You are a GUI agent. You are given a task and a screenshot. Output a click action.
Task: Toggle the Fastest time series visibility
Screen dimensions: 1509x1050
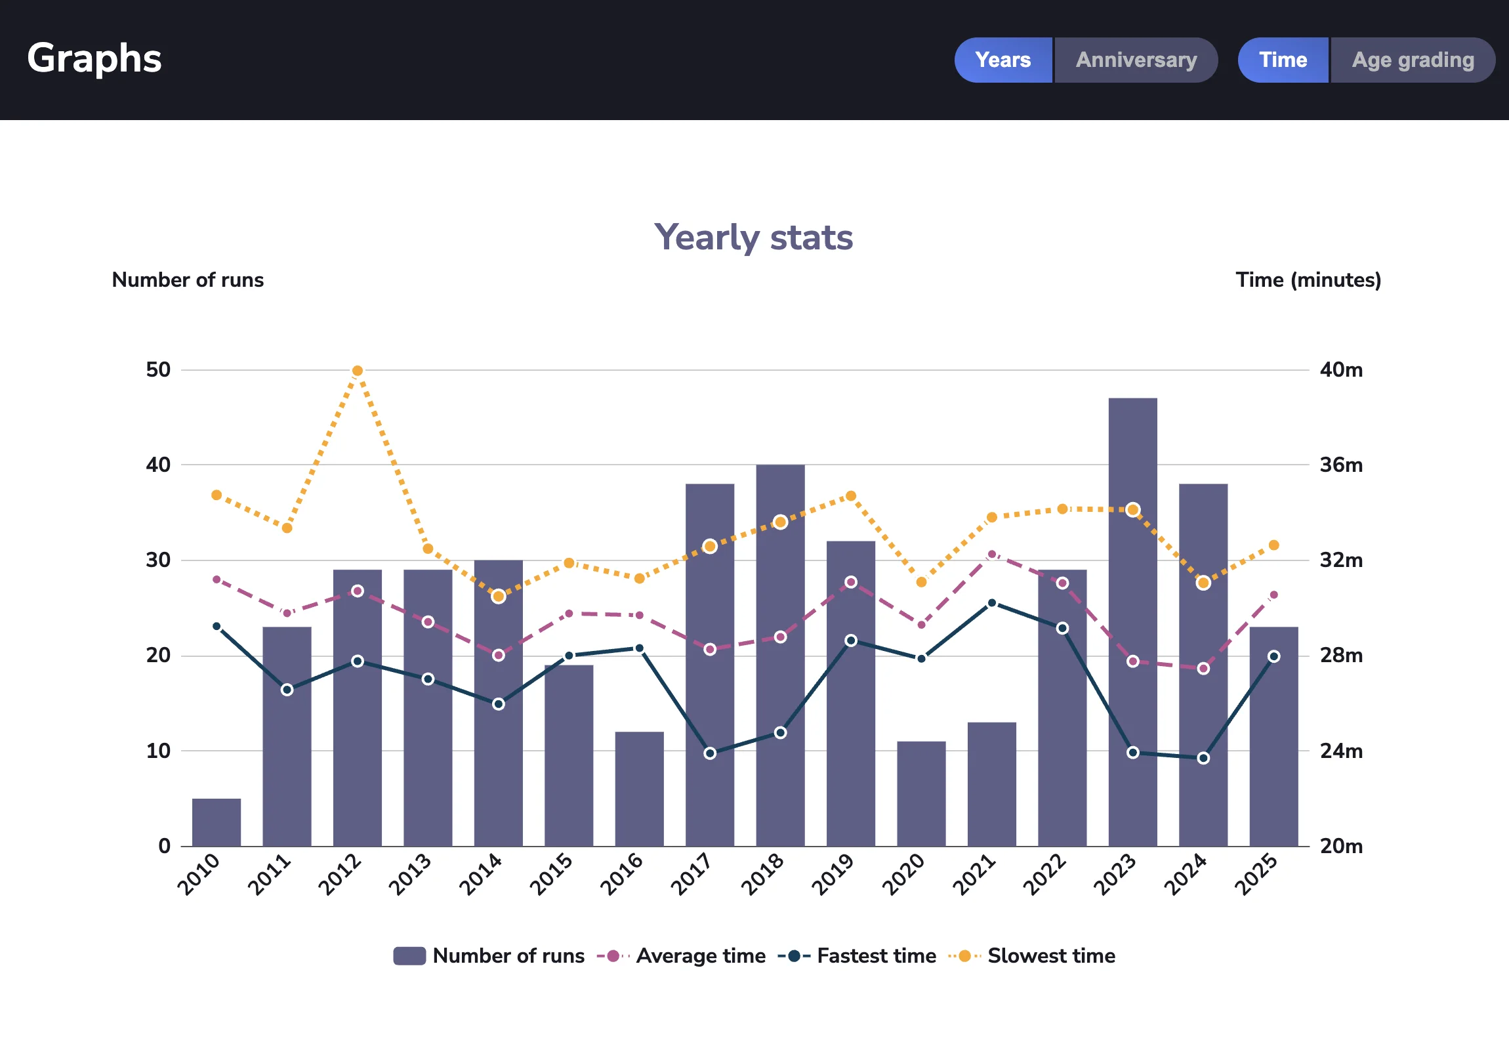pyautogui.click(x=877, y=956)
